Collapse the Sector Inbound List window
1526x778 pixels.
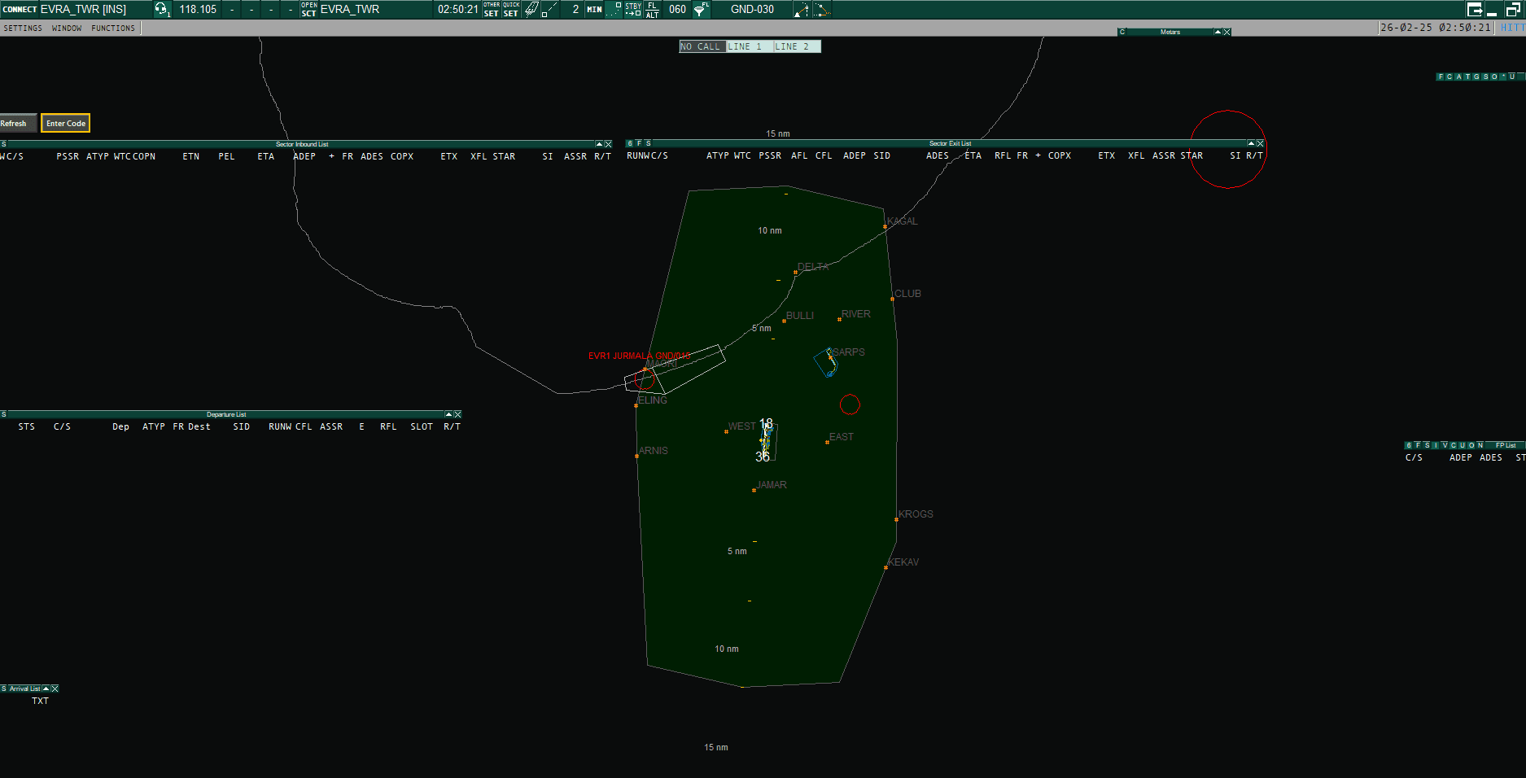599,144
